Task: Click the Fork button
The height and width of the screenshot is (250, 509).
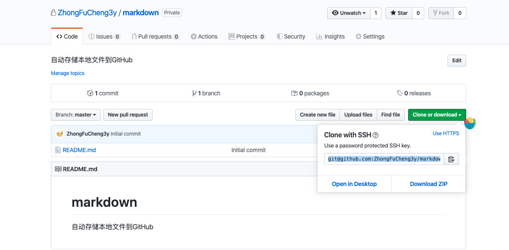Action: (441, 13)
